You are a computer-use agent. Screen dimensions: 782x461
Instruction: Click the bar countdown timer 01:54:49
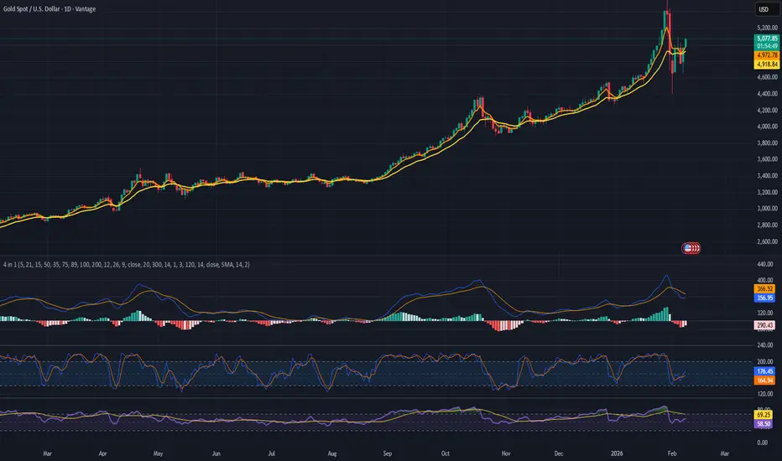coord(767,46)
